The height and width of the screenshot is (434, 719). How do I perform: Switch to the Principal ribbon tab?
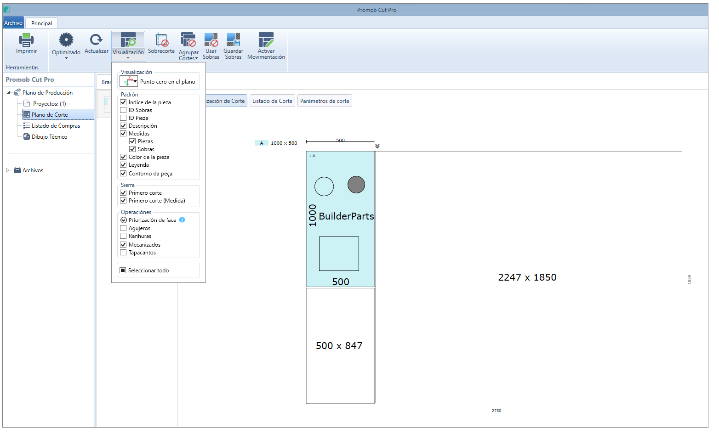tap(41, 23)
